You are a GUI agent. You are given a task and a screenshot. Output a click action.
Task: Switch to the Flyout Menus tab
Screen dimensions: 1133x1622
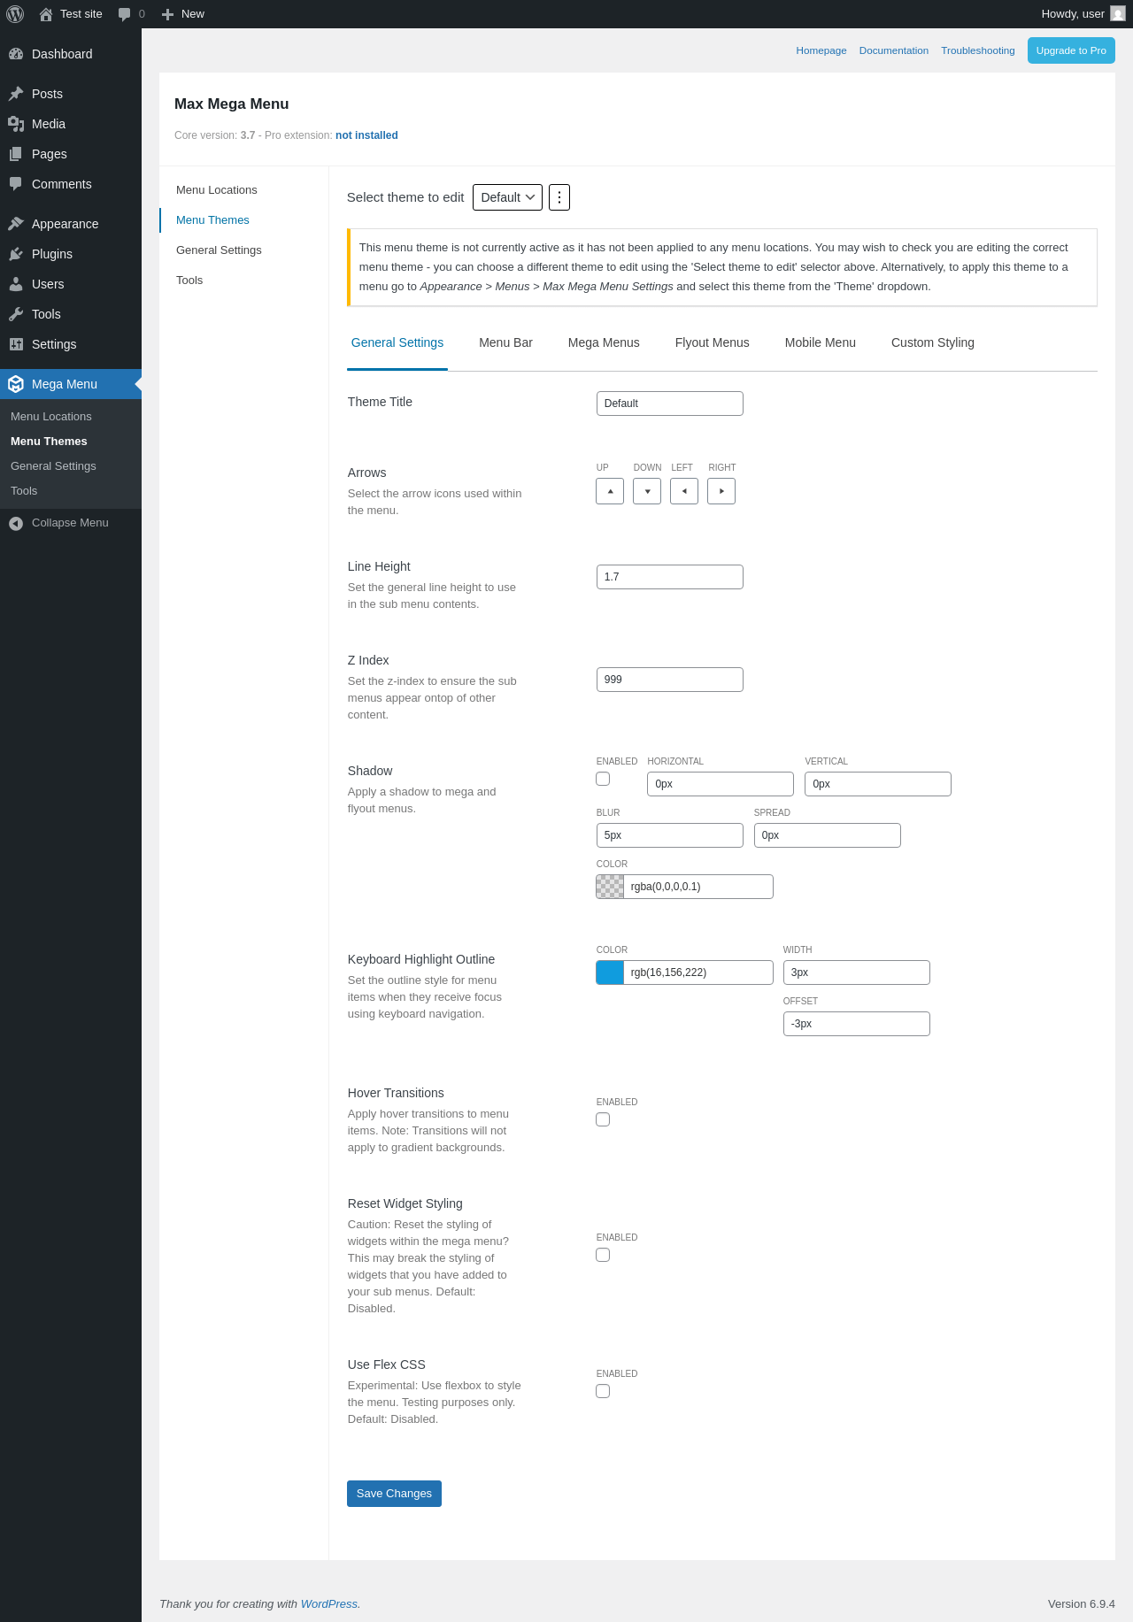point(712,343)
